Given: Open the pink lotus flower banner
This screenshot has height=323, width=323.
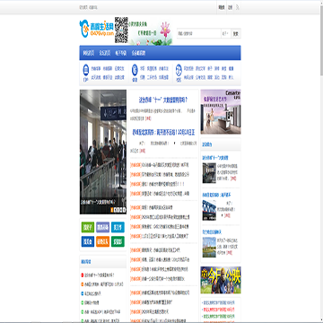Looking at the screenshot, I should point(151,31).
